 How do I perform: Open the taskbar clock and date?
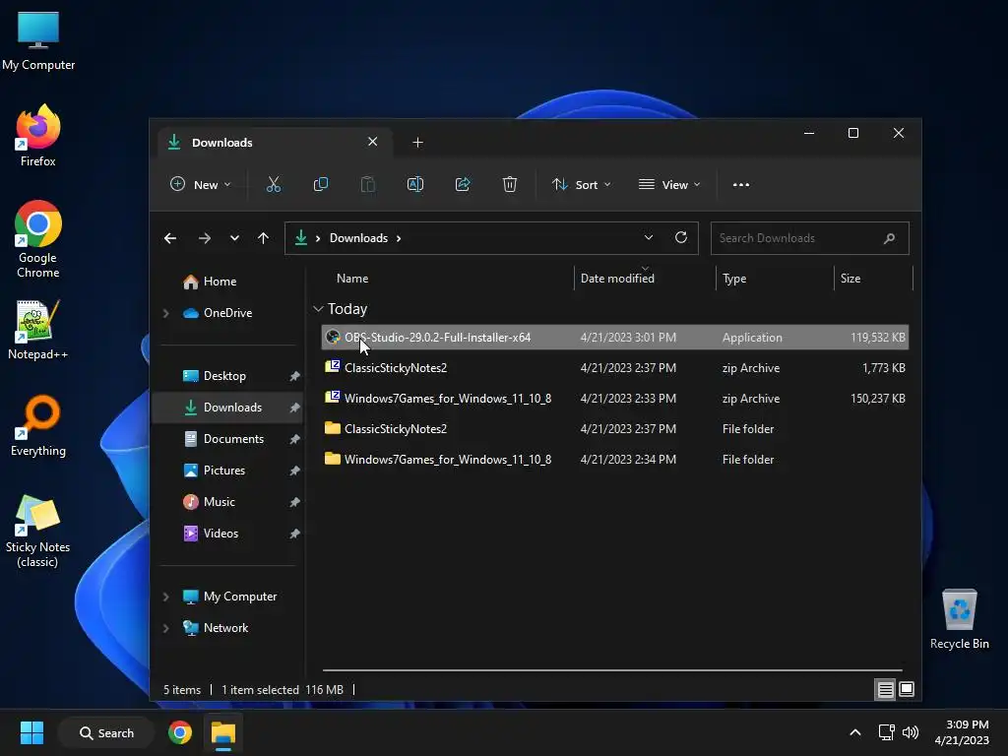point(962,732)
